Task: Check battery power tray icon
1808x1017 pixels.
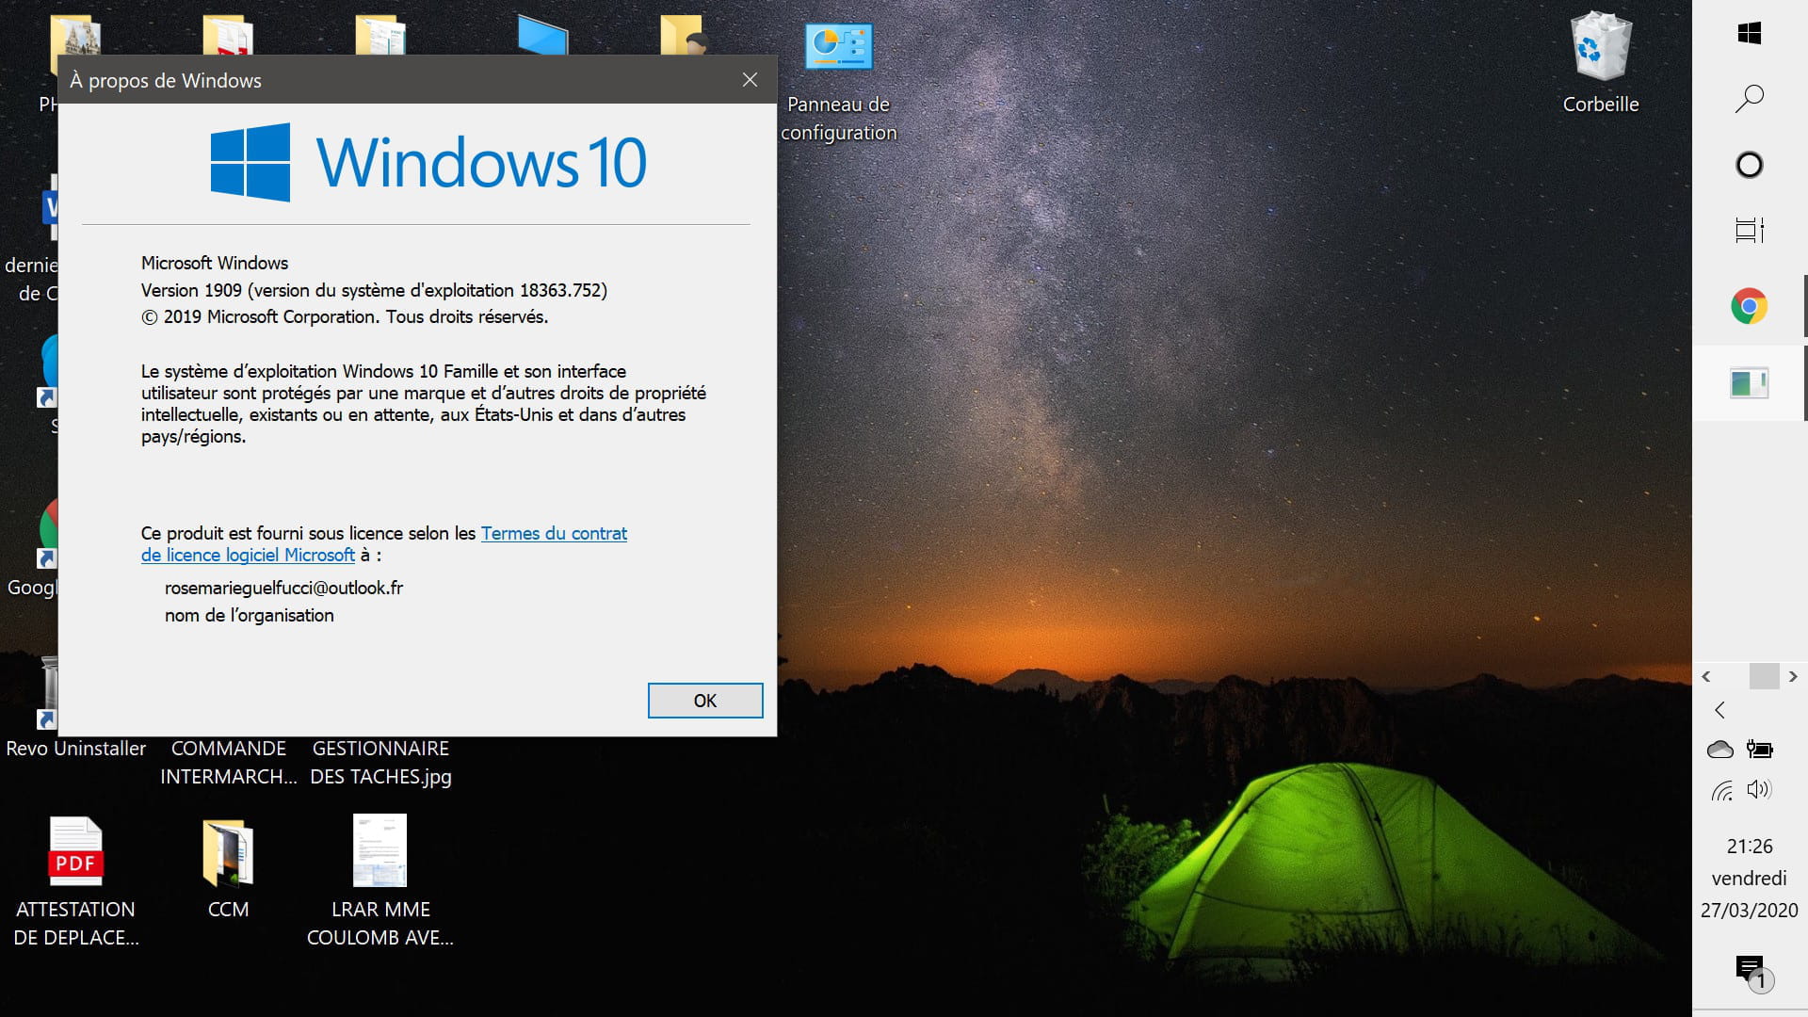Action: pyautogui.click(x=1759, y=750)
